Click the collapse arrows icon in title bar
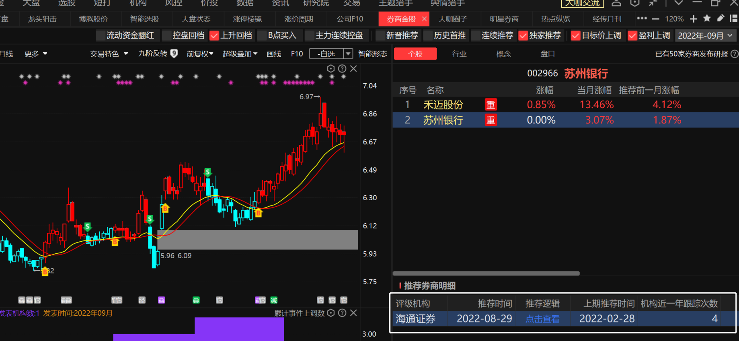This screenshot has width=739, height=341. pyautogui.click(x=653, y=3)
